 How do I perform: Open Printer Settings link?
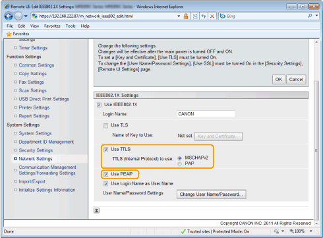(x=34, y=107)
